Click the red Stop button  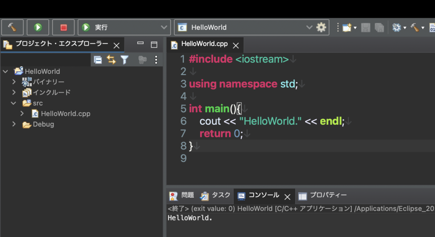pyautogui.click(x=63, y=28)
